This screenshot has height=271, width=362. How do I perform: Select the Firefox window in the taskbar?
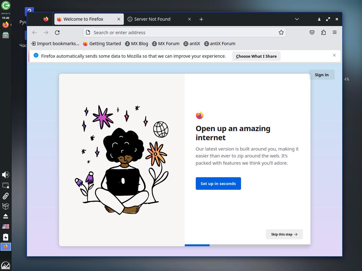tap(6, 247)
